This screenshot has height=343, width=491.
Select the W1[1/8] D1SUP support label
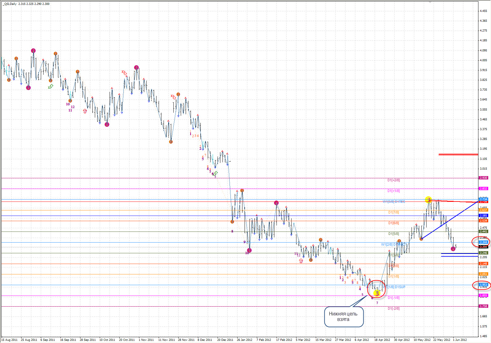click(396, 287)
